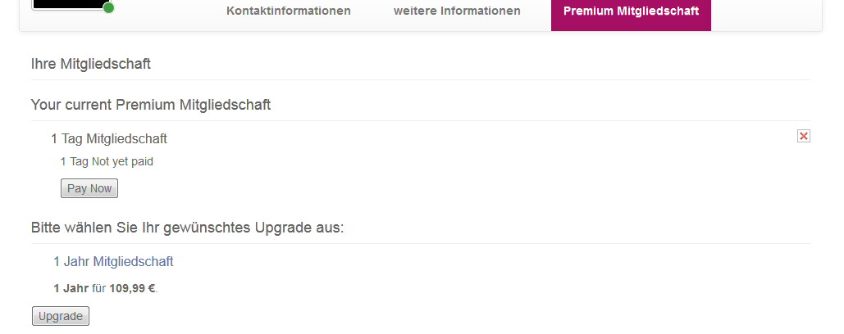Remove the 1 Tag Mitgliedschaft via red X

click(803, 137)
